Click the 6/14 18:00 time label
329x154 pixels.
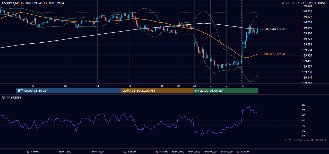coord(162,151)
